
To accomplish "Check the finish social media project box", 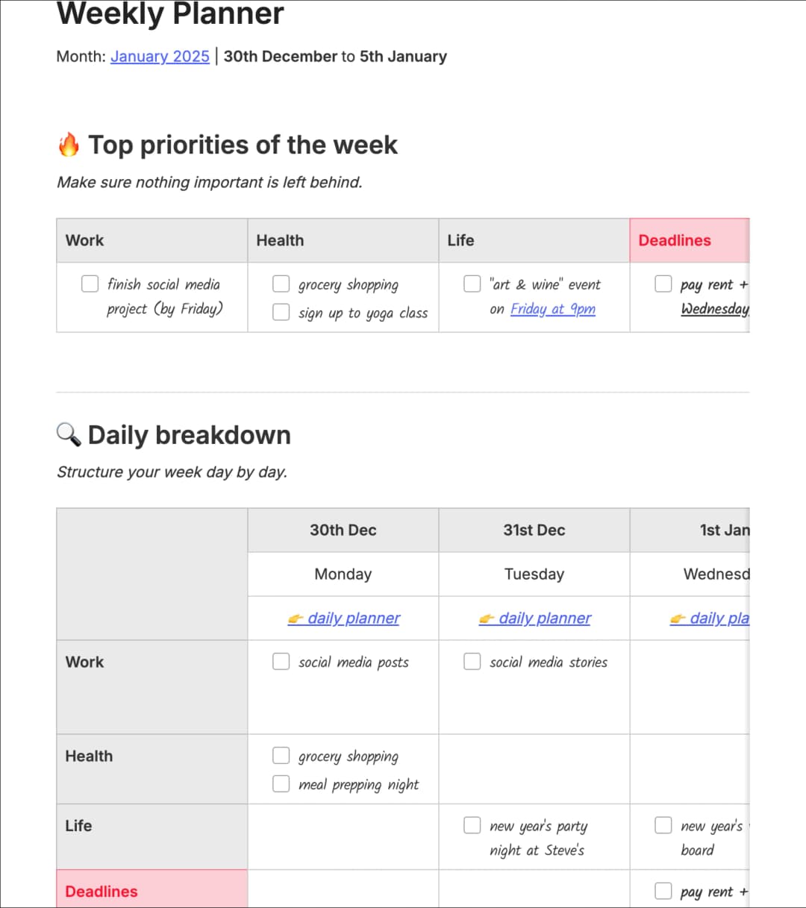I will point(90,284).
